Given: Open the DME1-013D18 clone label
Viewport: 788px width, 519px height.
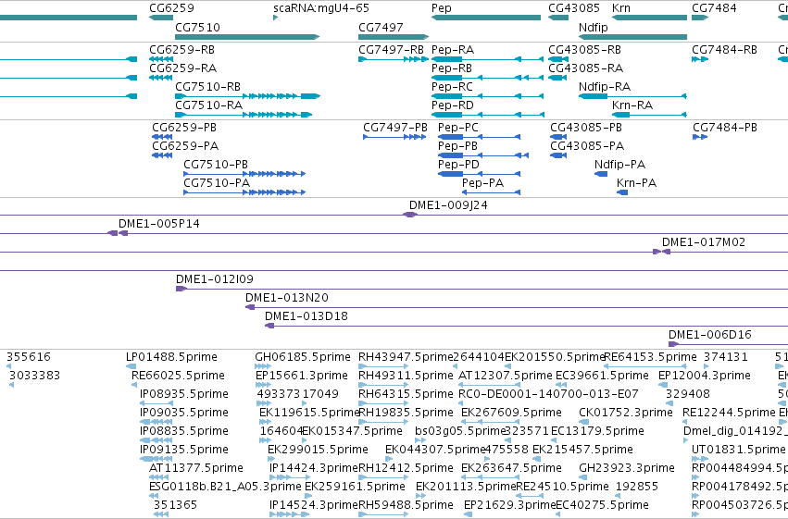Looking at the screenshot, I should [x=306, y=316].
